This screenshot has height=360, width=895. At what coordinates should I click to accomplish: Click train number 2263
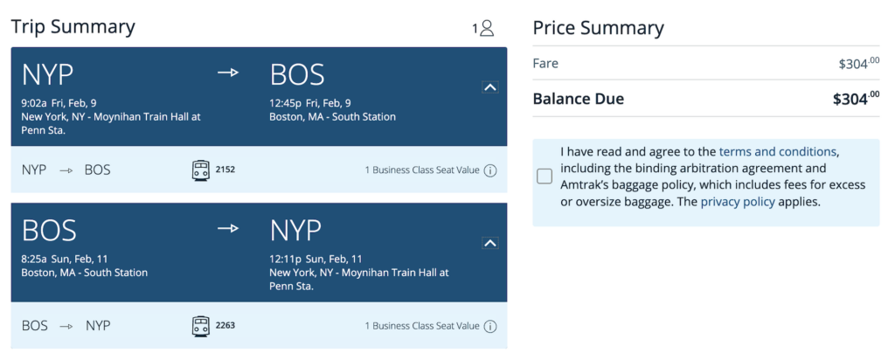tap(225, 326)
